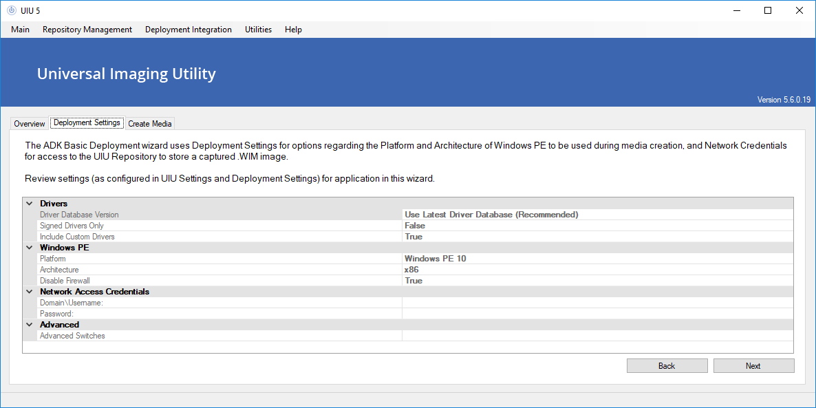Select the Deployment Settings tab
This screenshot has width=816, height=408.
pyautogui.click(x=87, y=123)
